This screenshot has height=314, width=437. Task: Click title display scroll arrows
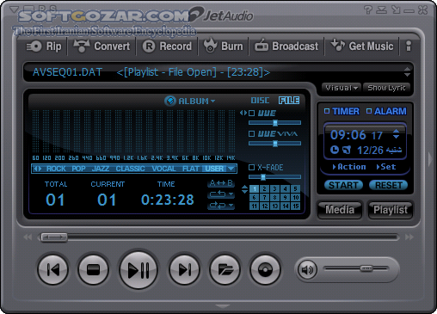[x=407, y=71]
